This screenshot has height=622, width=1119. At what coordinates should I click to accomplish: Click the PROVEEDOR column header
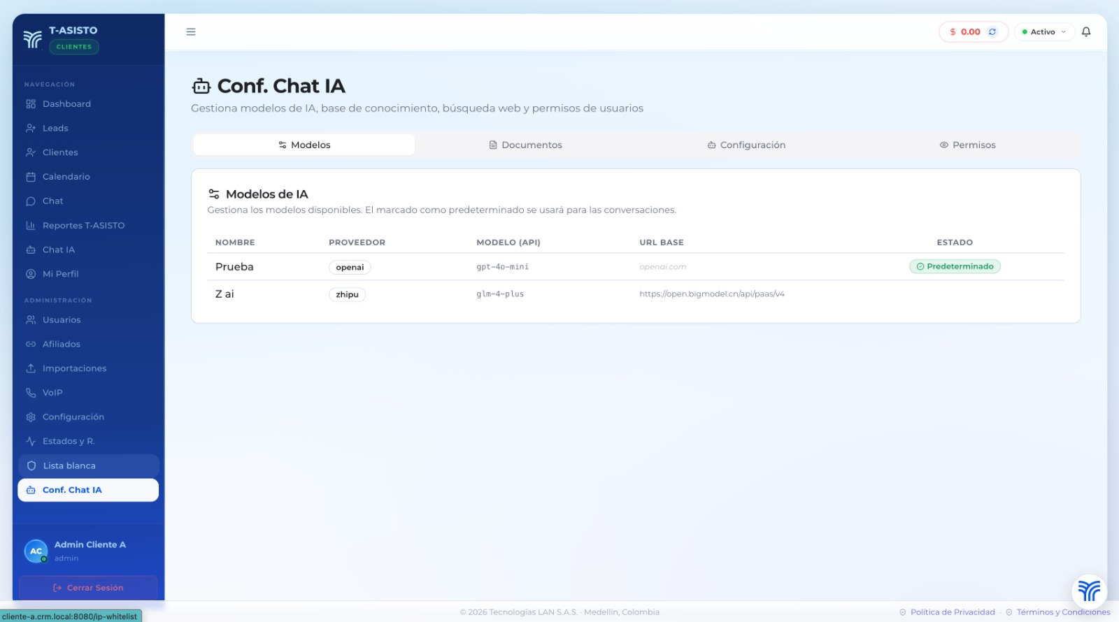pos(357,243)
